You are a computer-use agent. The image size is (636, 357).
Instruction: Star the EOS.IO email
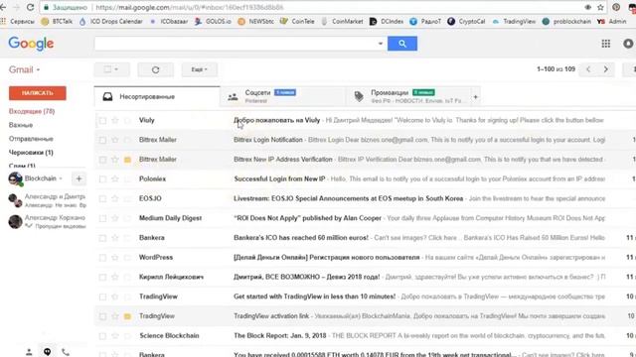[115, 198]
